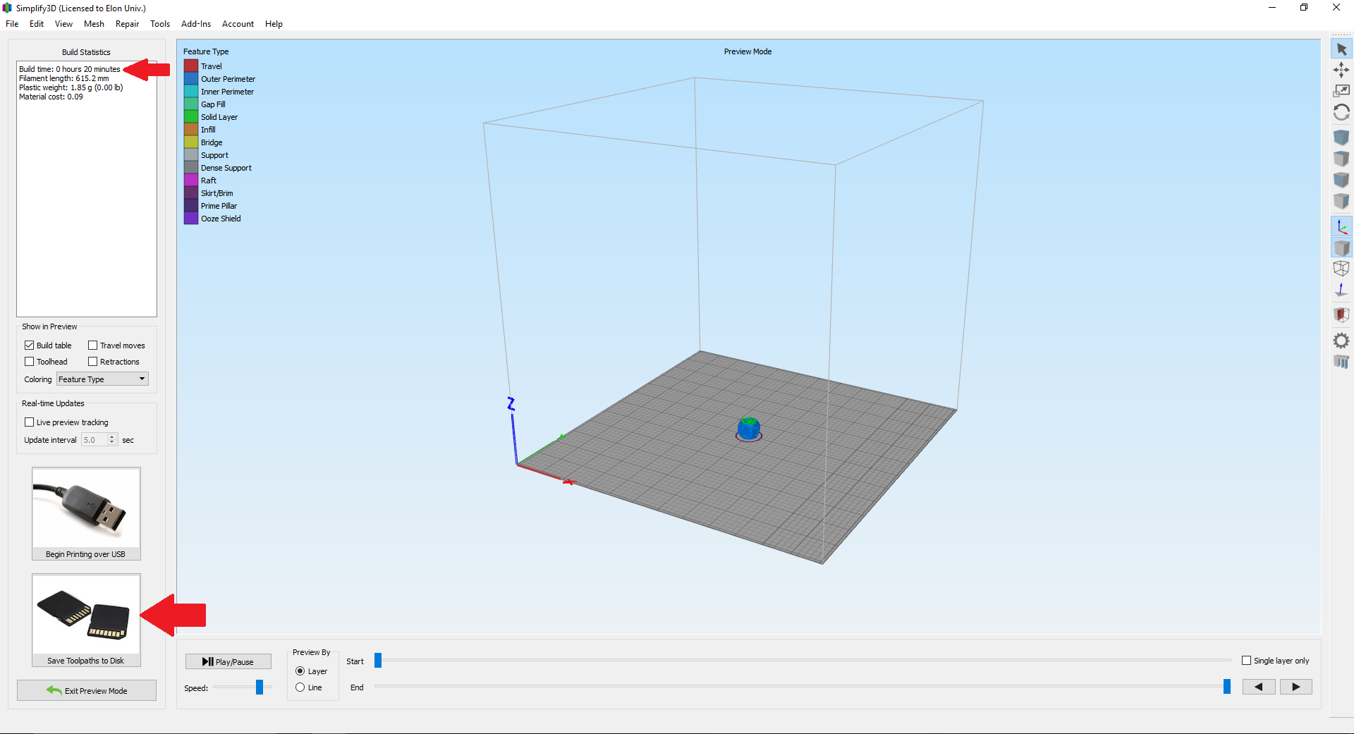Open the Account menu
Viewport: 1354px width, 734px height.
coord(238,24)
